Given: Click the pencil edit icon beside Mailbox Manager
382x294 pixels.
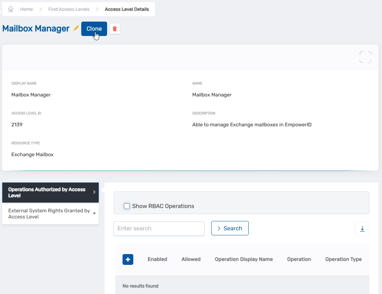Looking at the screenshot, I should click(76, 28).
